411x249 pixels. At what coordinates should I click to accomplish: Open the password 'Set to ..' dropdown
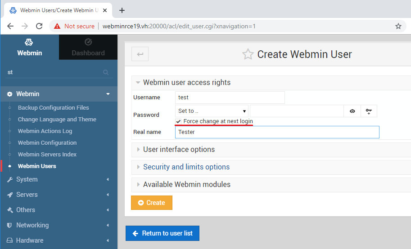pyautogui.click(x=212, y=111)
